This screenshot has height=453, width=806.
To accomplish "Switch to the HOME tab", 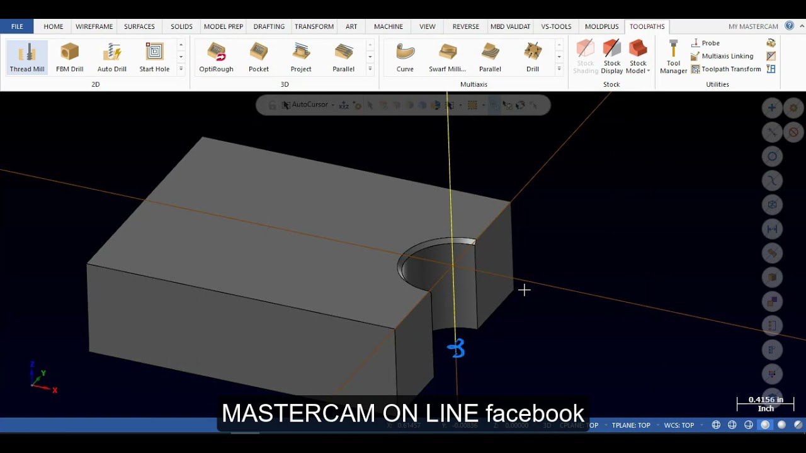I will [x=54, y=26].
